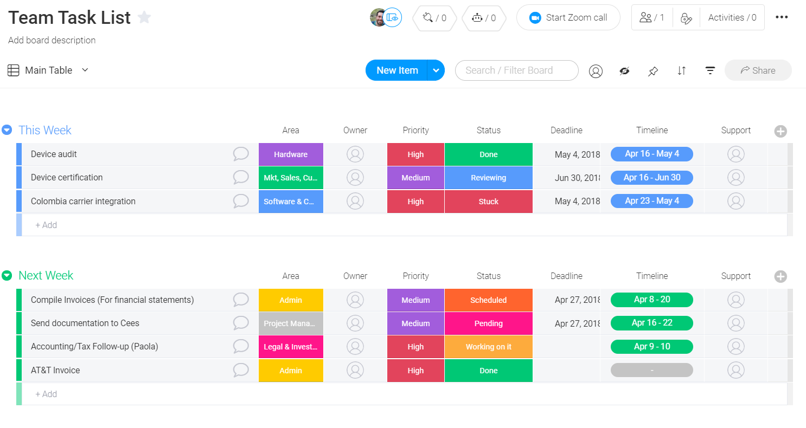The height and width of the screenshot is (428, 806).
Task: Click the board owner avatar photo
Action: pos(378,17)
